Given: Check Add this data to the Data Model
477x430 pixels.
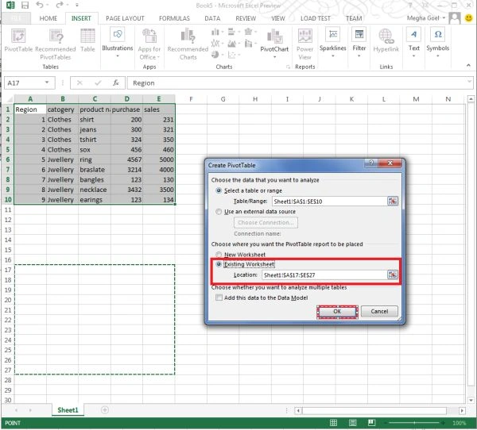Looking at the screenshot, I should [219, 298].
